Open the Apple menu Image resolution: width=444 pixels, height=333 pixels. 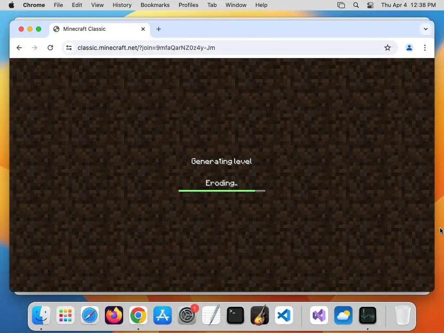tap(11, 5)
